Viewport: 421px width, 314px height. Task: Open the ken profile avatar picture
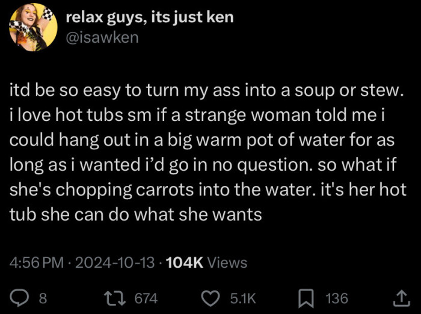(x=33, y=27)
